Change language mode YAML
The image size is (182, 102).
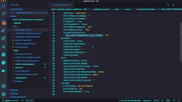(168, 100)
